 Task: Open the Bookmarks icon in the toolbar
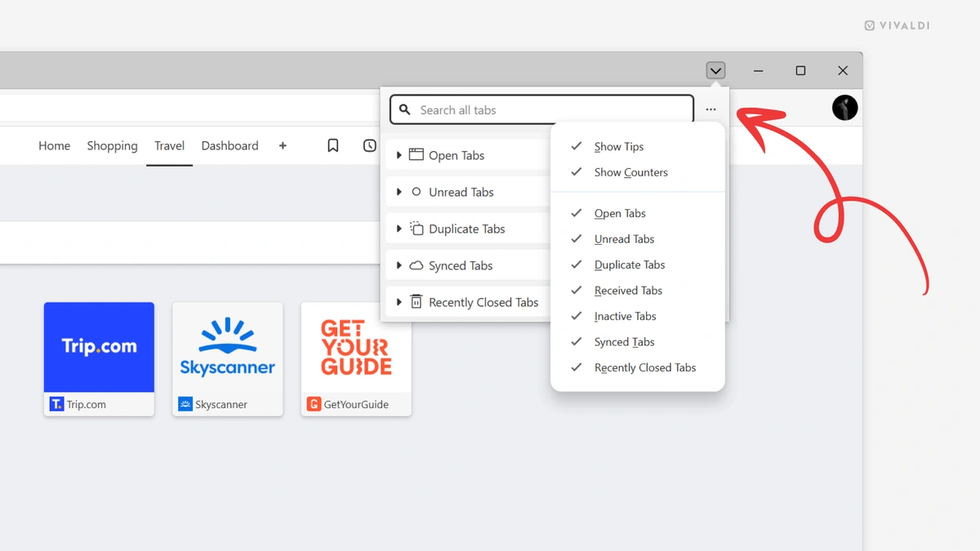click(332, 144)
